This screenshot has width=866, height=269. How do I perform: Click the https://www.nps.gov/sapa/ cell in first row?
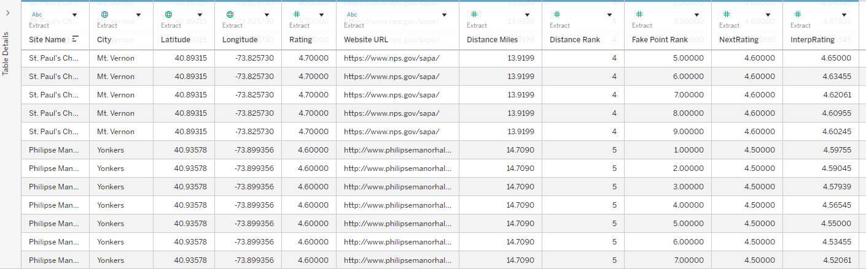pyautogui.click(x=392, y=58)
